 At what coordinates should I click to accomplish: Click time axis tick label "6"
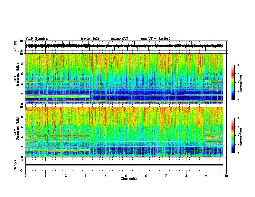pos(146,176)
